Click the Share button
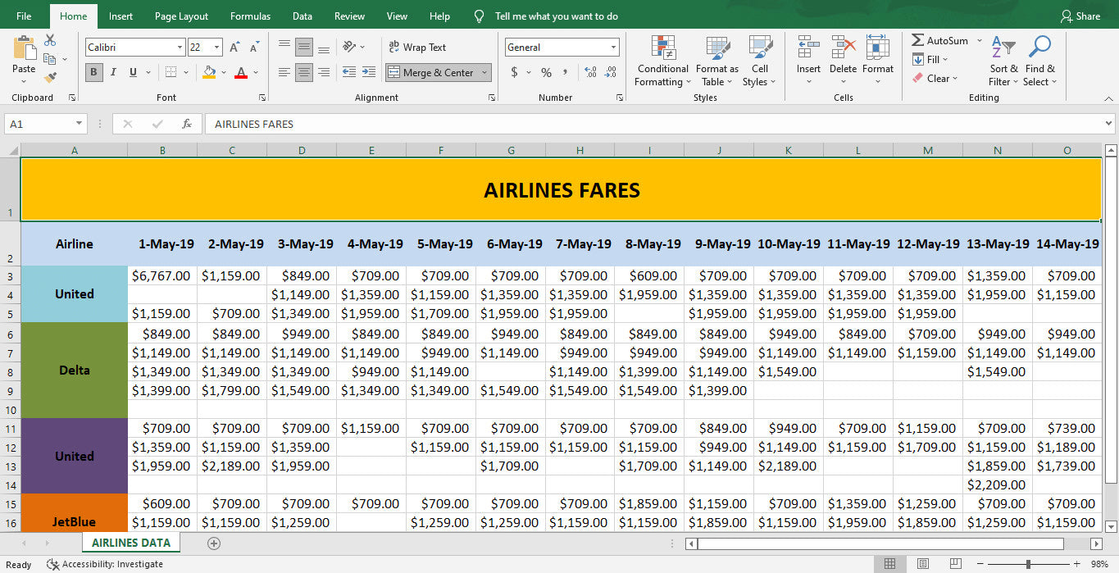The width and height of the screenshot is (1119, 573). coord(1080,16)
